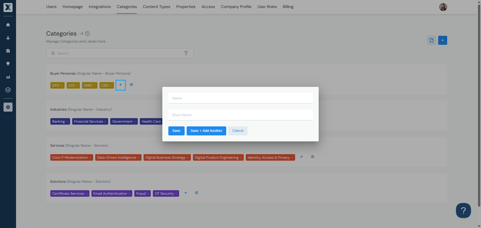Remove the OT Security label
This screenshot has width=481, height=228.
pyautogui.click(x=176, y=194)
